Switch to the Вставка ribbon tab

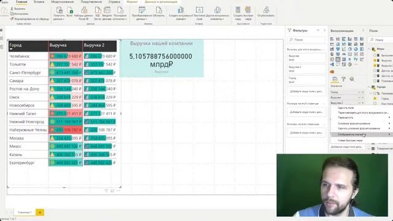[x=39, y=2]
